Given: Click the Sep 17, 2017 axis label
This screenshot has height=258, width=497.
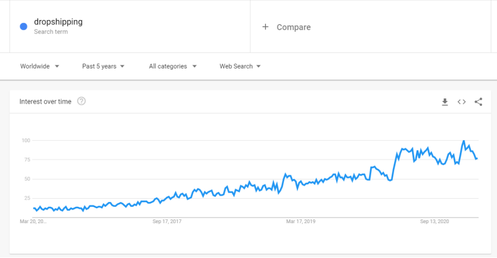Looking at the screenshot, I should tap(167, 221).
